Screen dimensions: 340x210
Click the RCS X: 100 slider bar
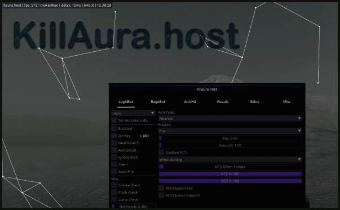coord(230,174)
